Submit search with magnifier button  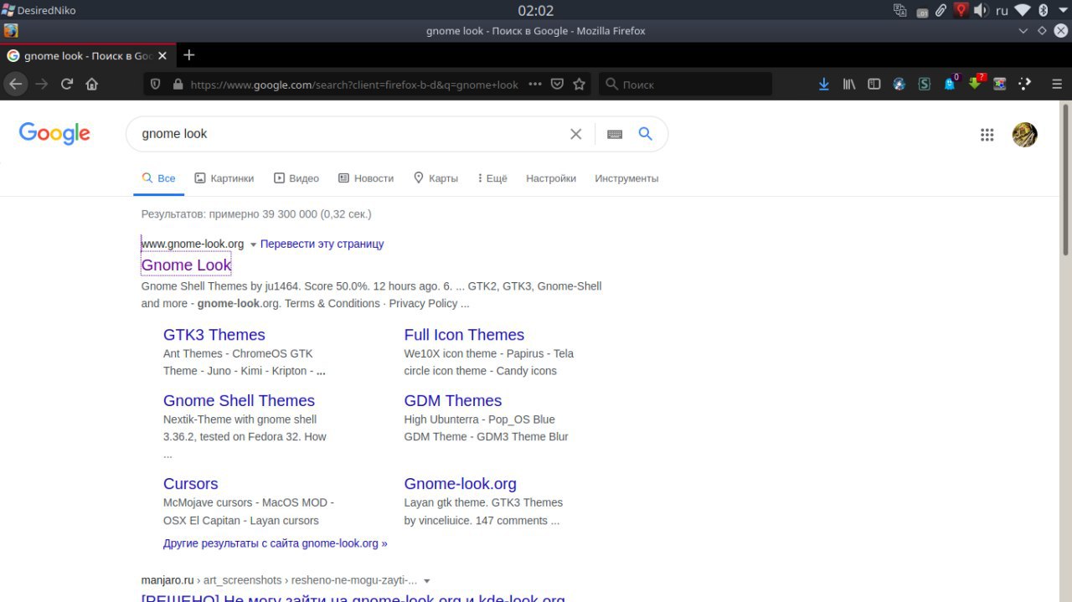645,134
